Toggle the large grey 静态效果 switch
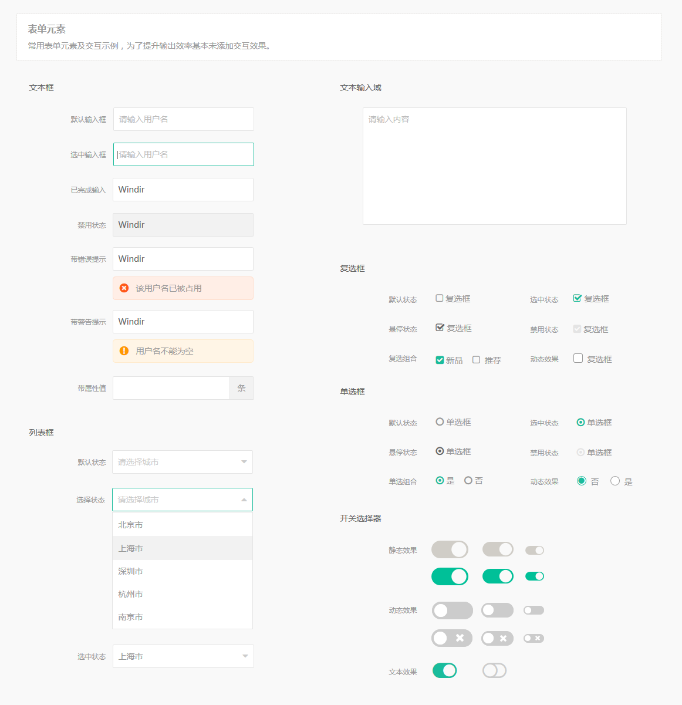The height and width of the screenshot is (705, 682). [450, 549]
